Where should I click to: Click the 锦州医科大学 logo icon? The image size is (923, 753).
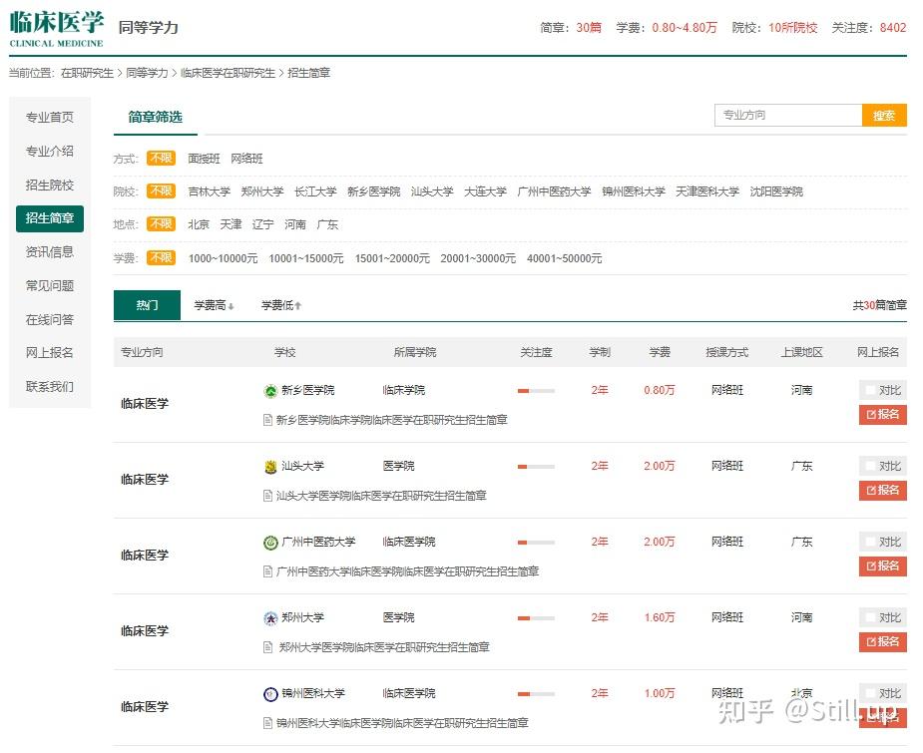coord(270,694)
